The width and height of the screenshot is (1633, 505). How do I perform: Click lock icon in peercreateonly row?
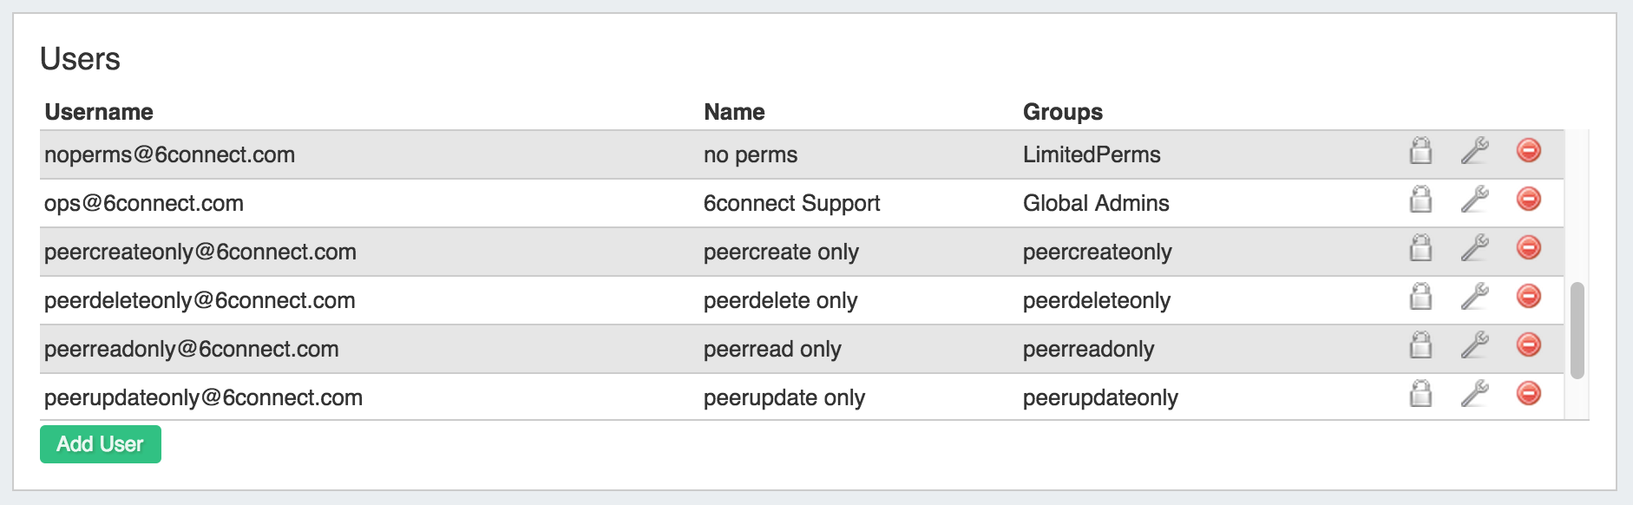point(1420,248)
